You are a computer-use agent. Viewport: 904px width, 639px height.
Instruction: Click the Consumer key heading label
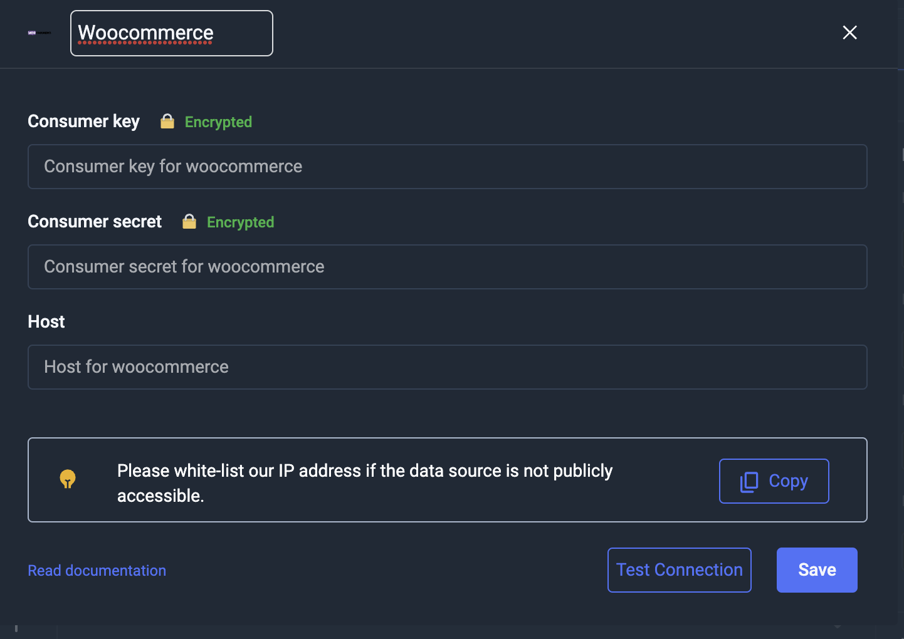[83, 122]
